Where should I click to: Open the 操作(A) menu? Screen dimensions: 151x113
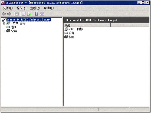coord(21,8)
